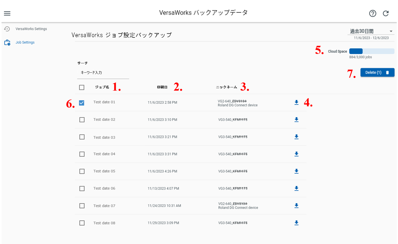The height and width of the screenshot is (244, 398).
Task: Check the Test date 06 checkbox
Action: (x=82, y=189)
